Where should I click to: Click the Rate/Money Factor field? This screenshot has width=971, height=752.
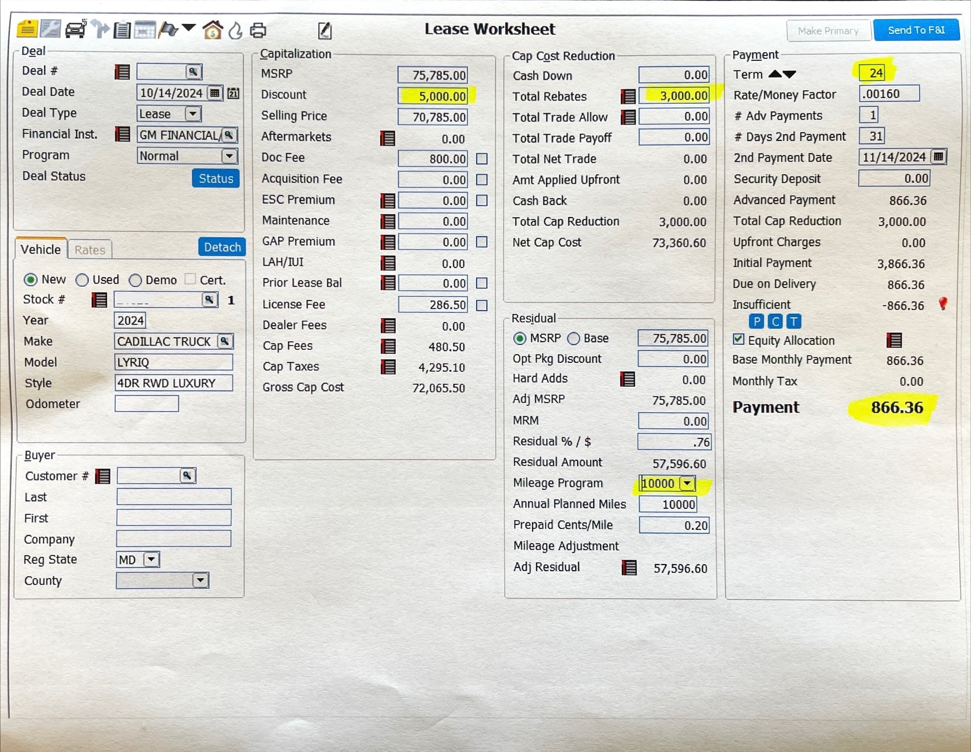889,93
